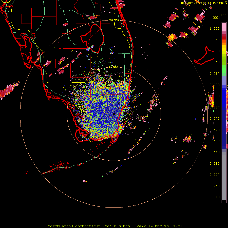Select the 0.680 color scale value
This screenshot has height=228, width=228.
click(x=215, y=96)
